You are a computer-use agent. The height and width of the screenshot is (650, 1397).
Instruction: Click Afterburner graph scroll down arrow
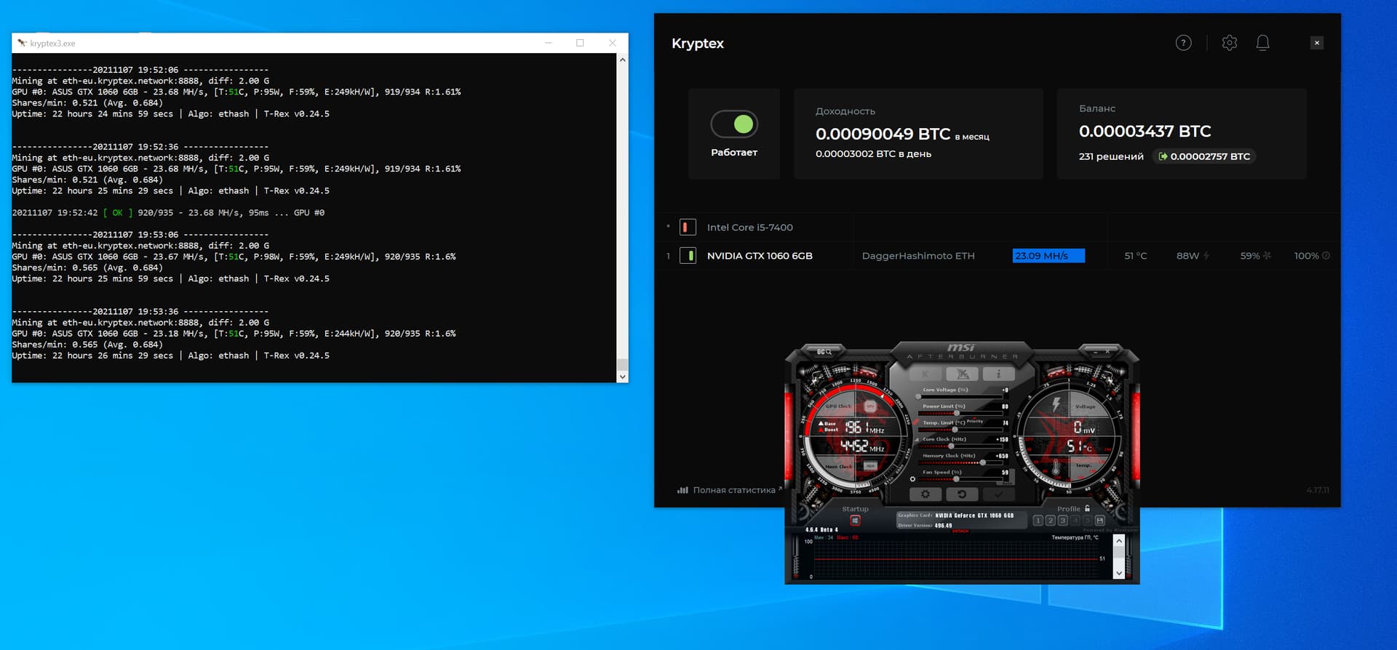[x=1119, y=573]
